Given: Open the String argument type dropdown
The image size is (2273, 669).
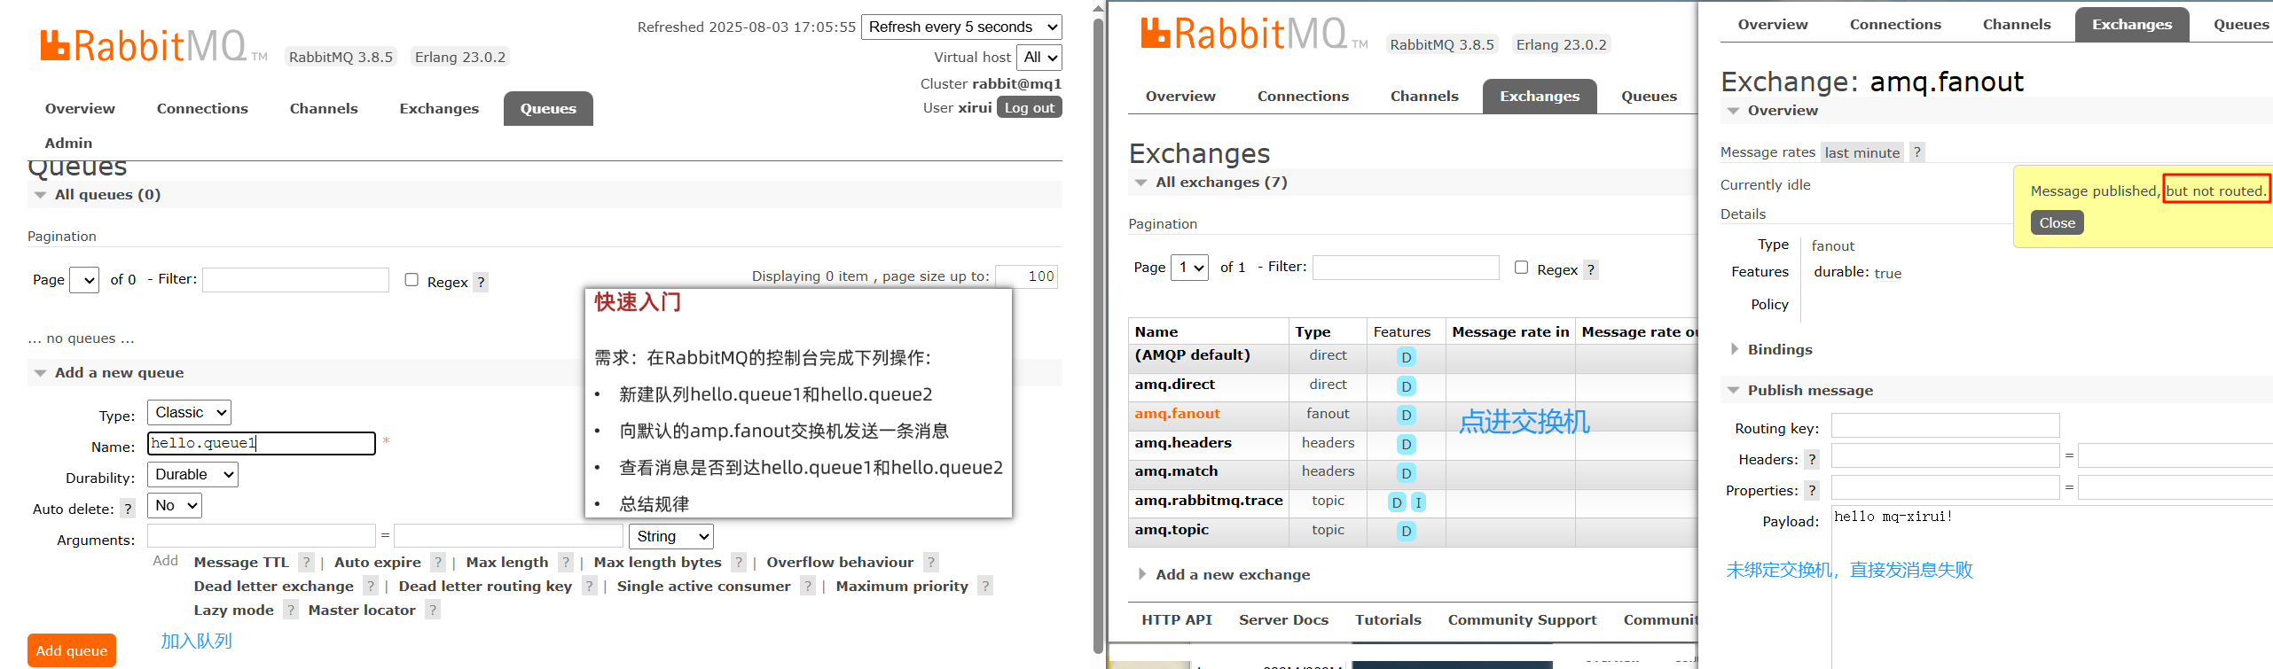Looking at the screenshot, I should tap(671, 536).
